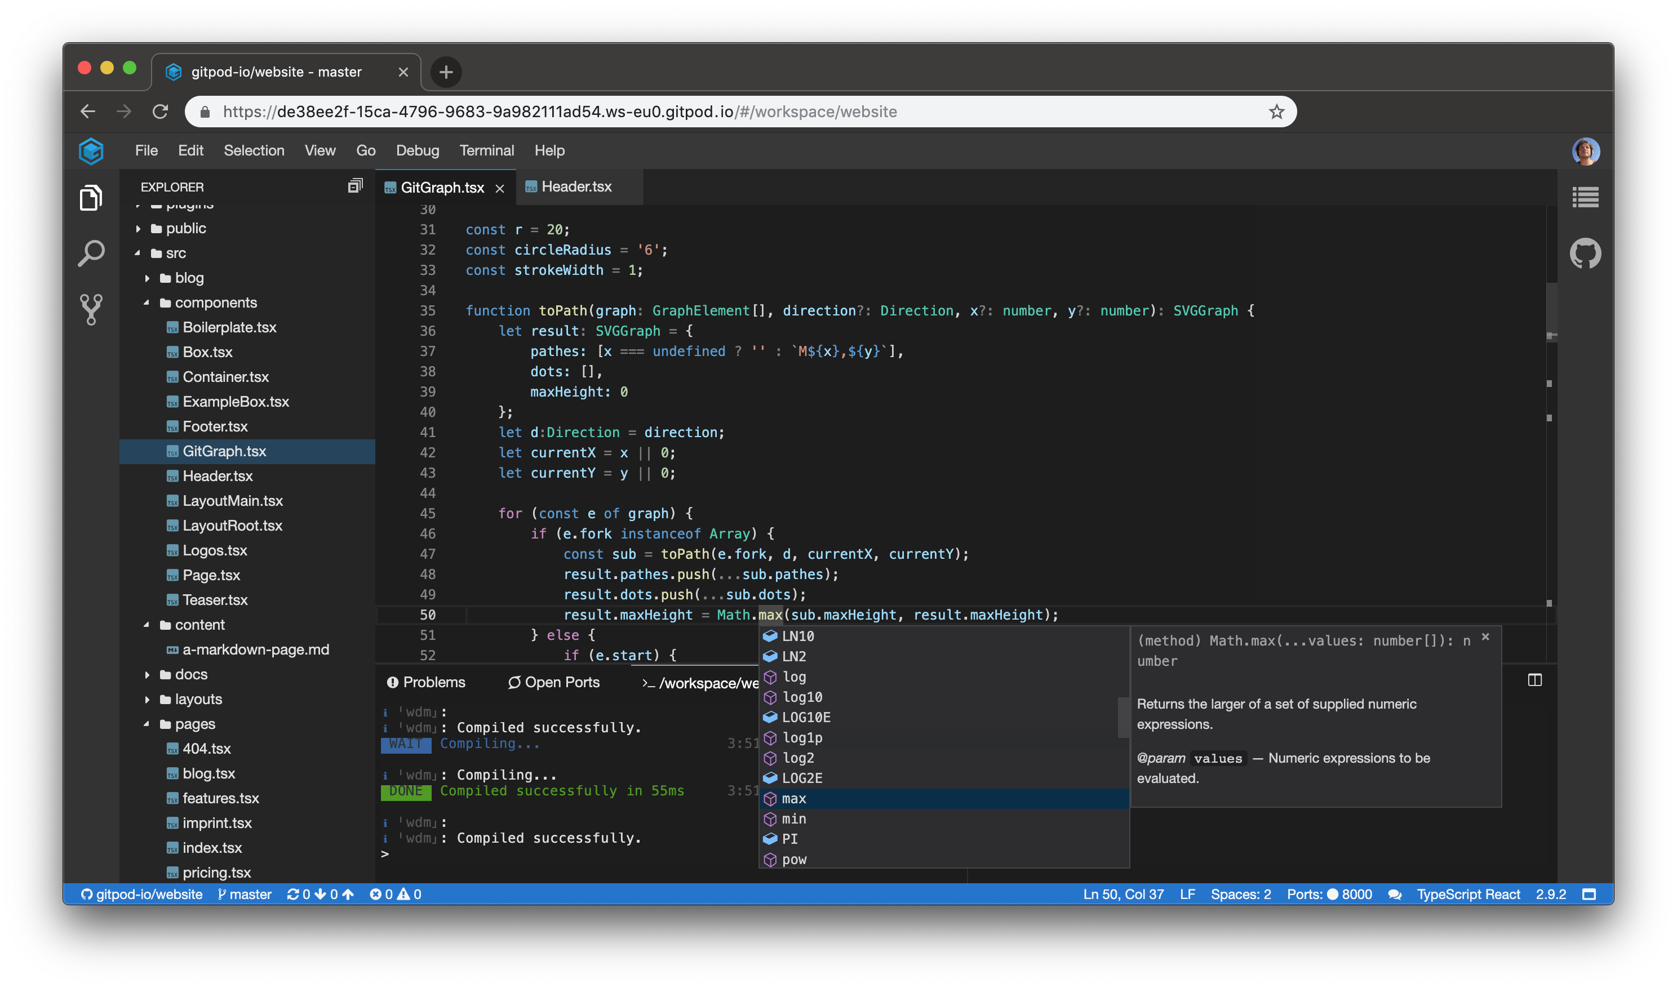The width and height of the screenshot is (1677, 988).
Task: Collapse the src folder
Action: coord(247,253)
